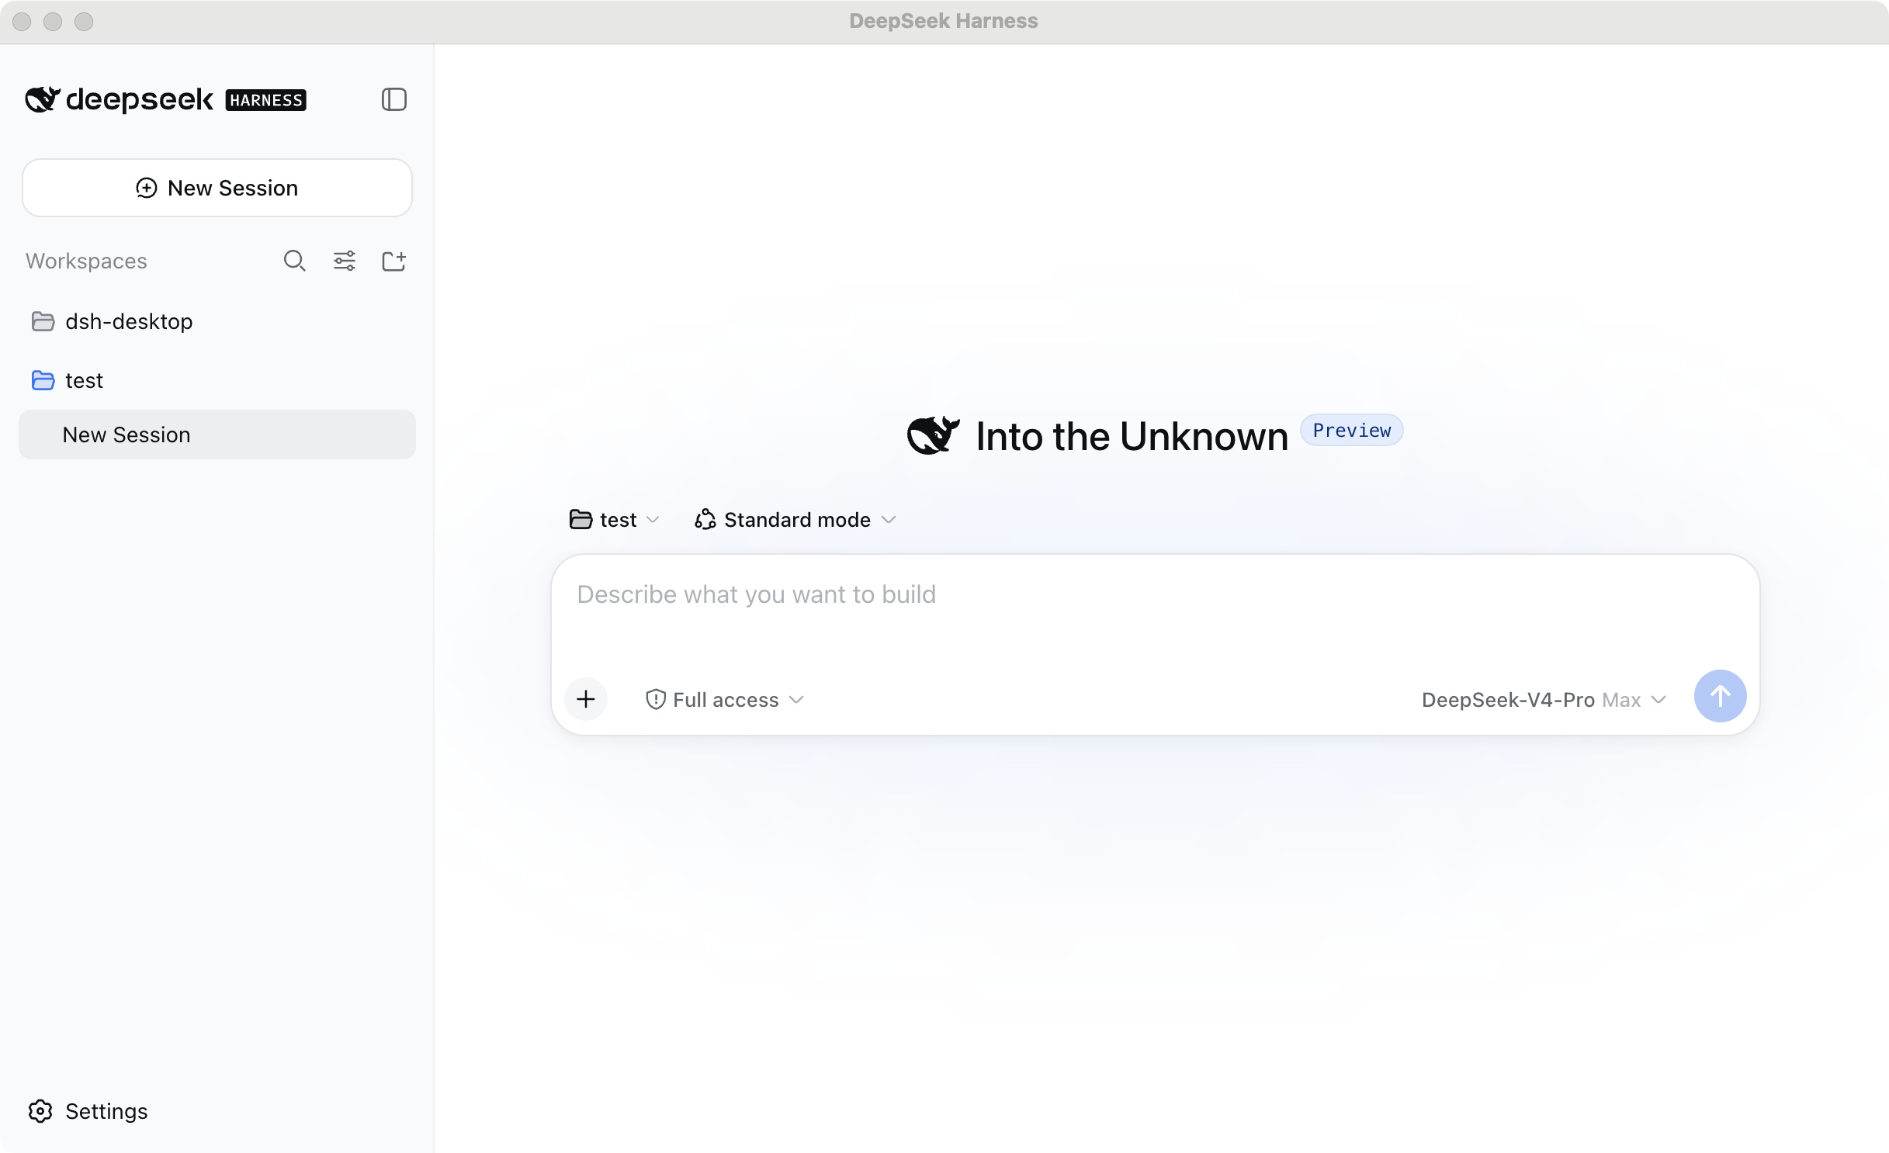Click the Preview badge

[1352, 431]
